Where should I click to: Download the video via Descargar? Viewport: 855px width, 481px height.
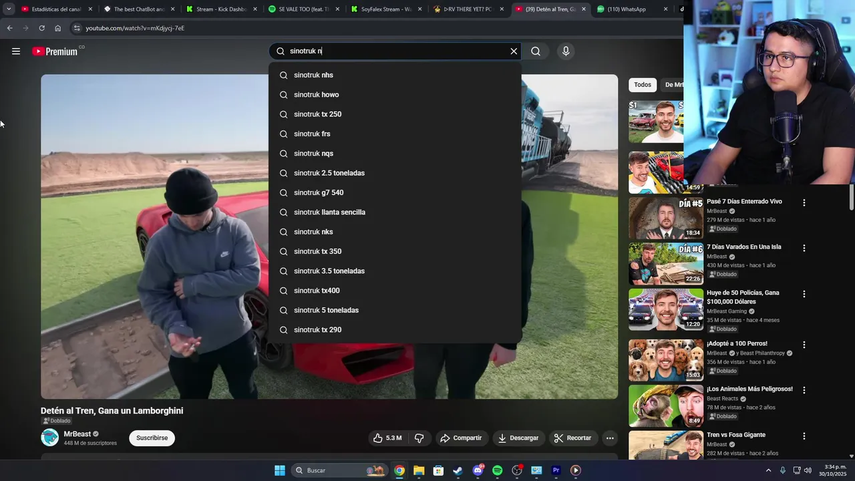(518, 438)
